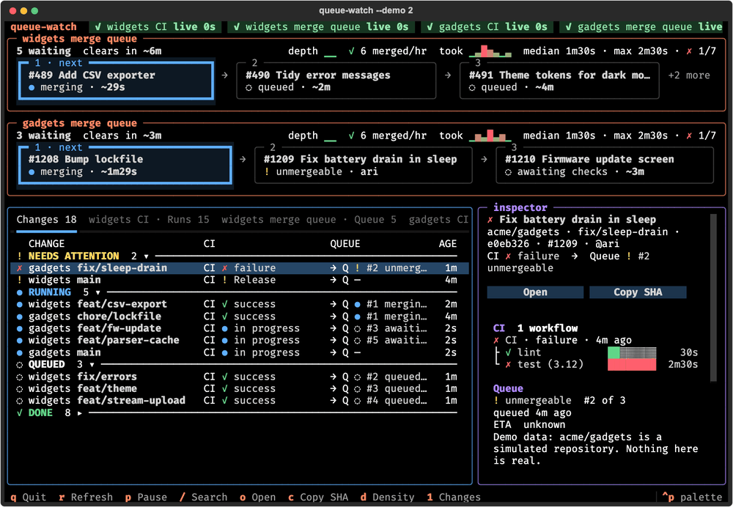This screenshot has height=507, width=733.
Task: Click yellow warning icon on widgets main row
Action: [19, 280]
